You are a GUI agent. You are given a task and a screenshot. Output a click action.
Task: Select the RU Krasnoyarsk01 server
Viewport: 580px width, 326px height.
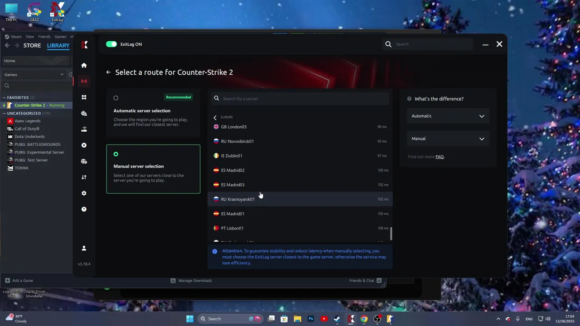pyautogui.click(x=300, y=199)
